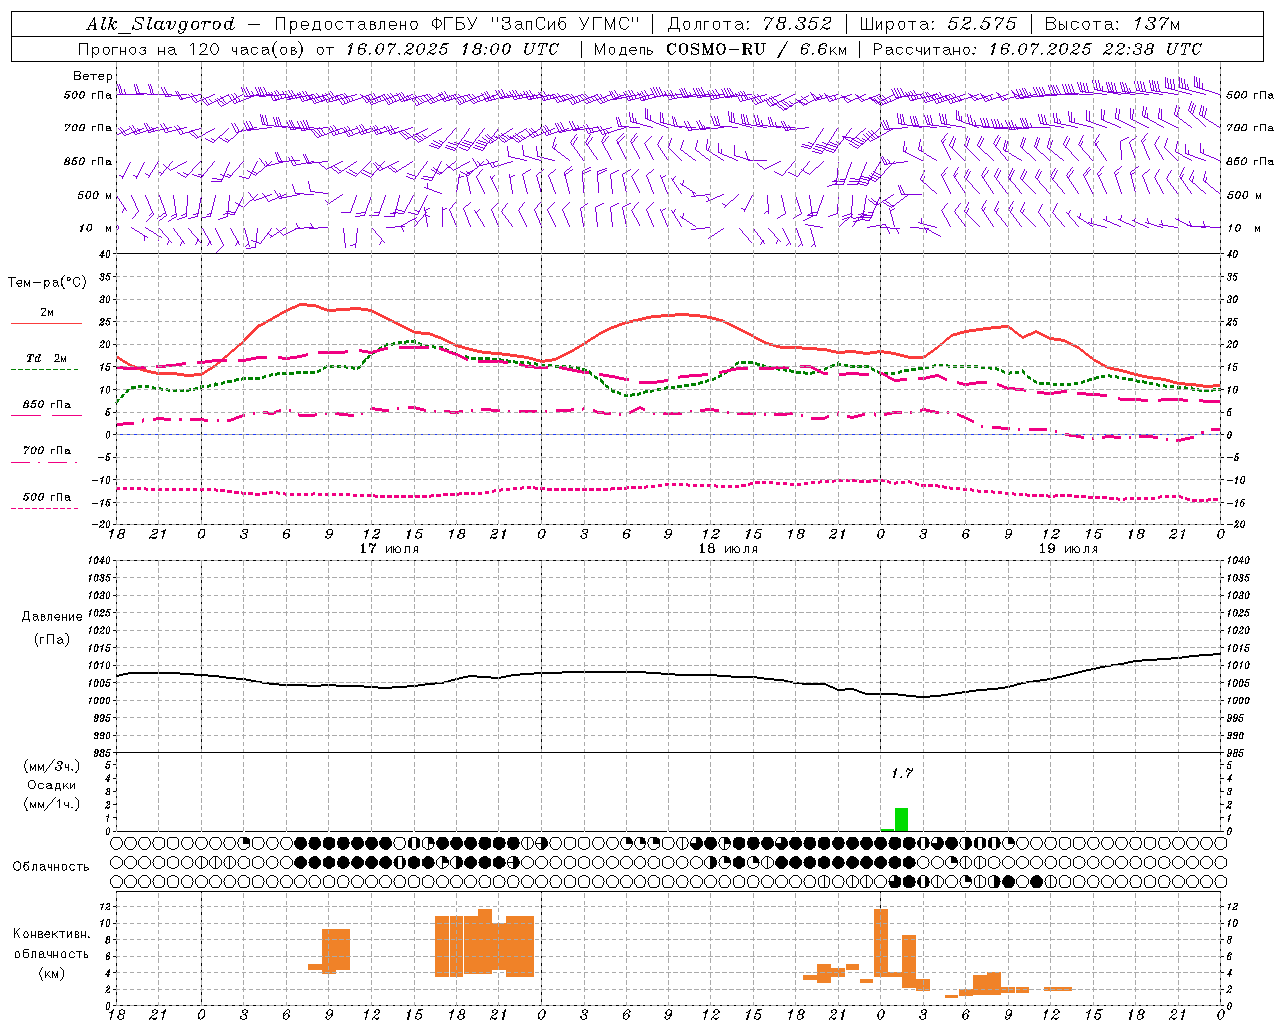Click the 1.7 precipitation value label

[x=902, y=773]
